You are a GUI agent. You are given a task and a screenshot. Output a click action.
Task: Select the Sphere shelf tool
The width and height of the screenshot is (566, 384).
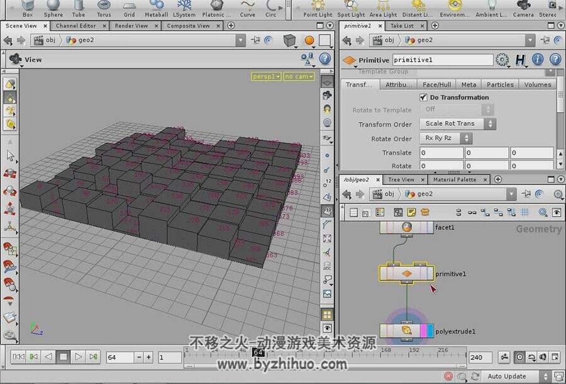click(x=53, y=9)
